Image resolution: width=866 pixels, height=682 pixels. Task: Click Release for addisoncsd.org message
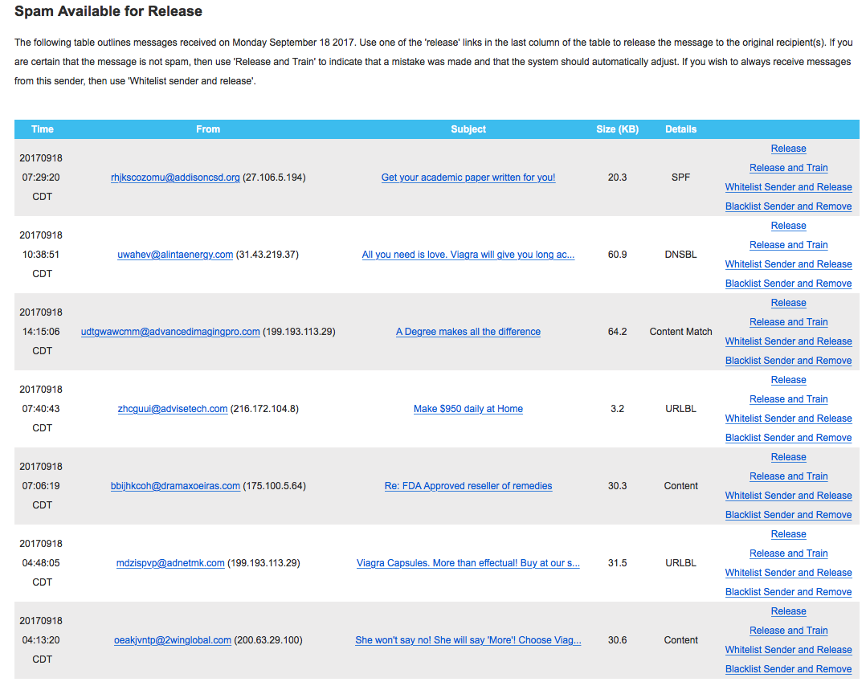pyautogui.click(x=788, y=149)
